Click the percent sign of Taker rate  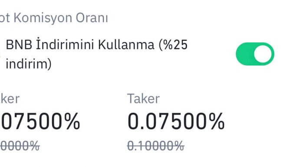pos(217,121)
